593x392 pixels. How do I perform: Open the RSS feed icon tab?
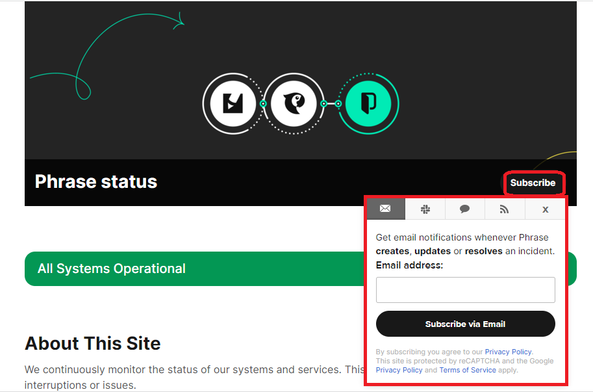coord(504,209)
